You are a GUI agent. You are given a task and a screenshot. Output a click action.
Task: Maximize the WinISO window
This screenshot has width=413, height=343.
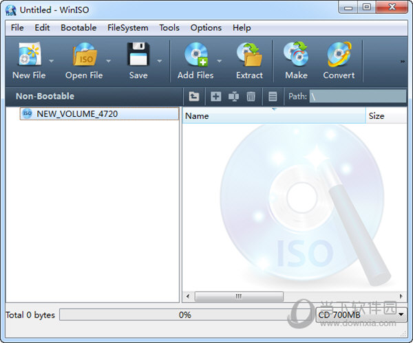(367, 8)
